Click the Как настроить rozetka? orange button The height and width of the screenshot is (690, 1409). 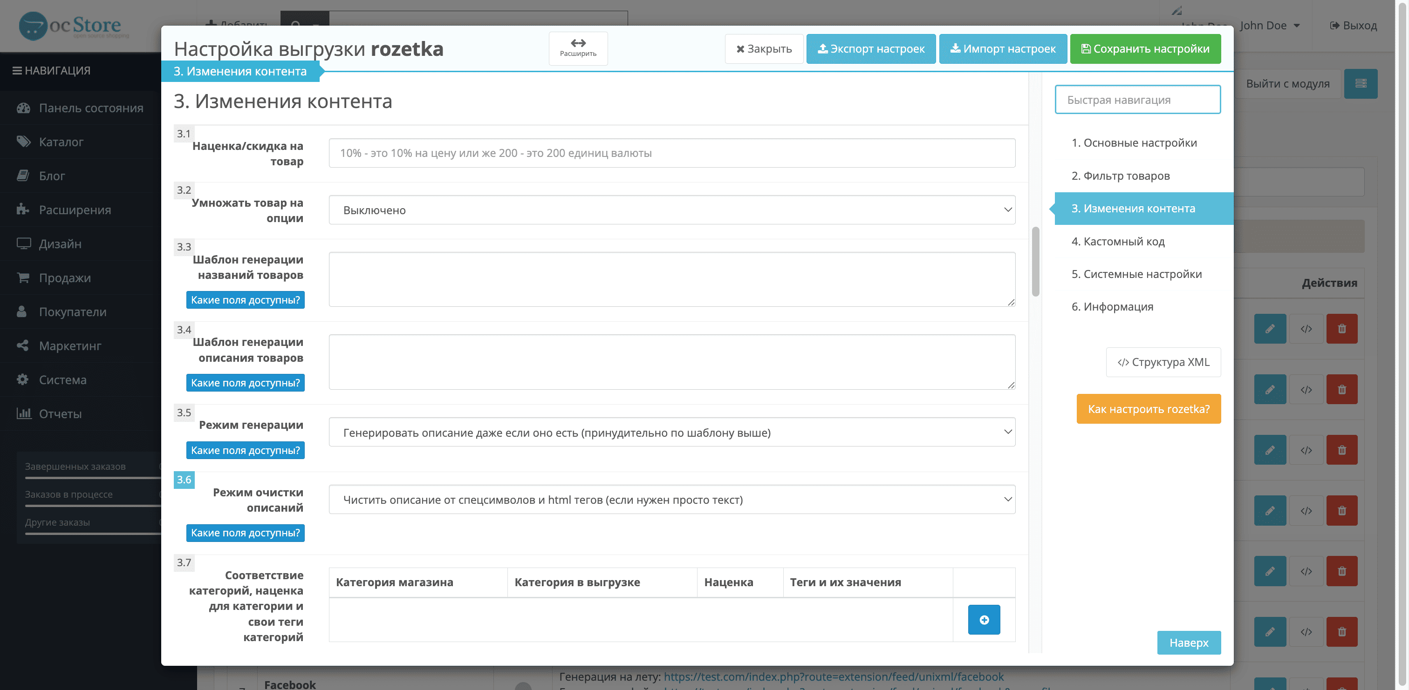pos(1149,409)
